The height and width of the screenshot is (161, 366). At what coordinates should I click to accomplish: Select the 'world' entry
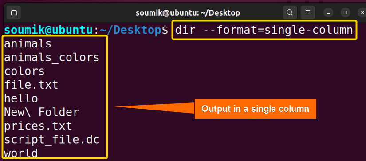point(21,153)
